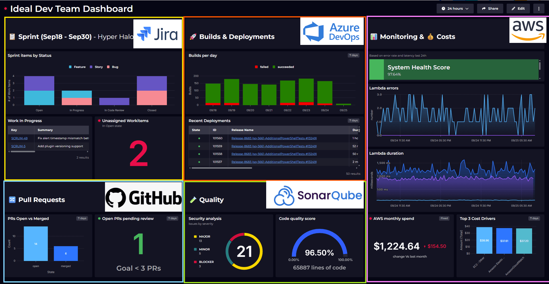The image size is (549, 284).
Task: Click 7 days badge on Builds per day
Action: pos(353,55)
